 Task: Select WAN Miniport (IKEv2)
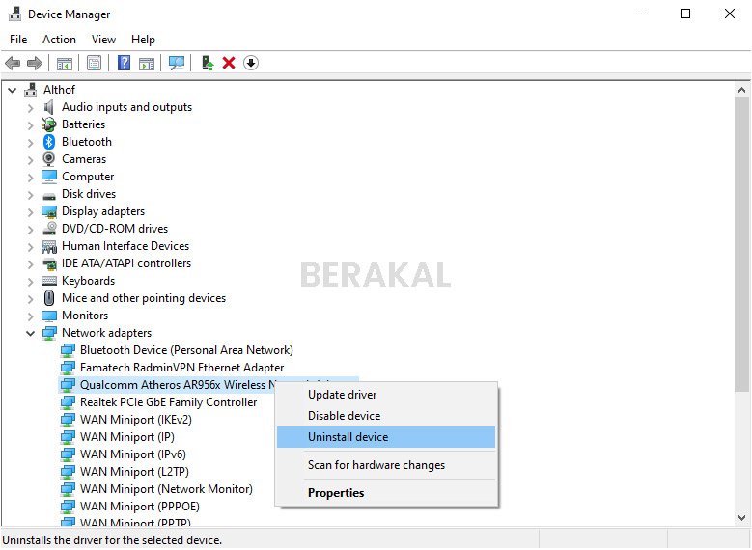136,420
